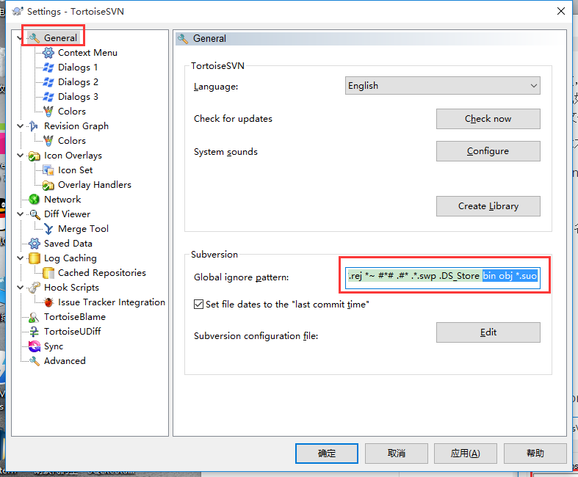This screenshot has width=578, height=477.
Task: Select the Sync tree item
Action: (54, 346)
